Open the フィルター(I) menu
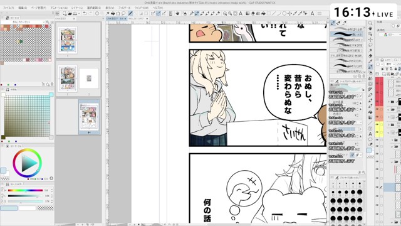Viewport: 401px width, 226px height. coord(125,8)
